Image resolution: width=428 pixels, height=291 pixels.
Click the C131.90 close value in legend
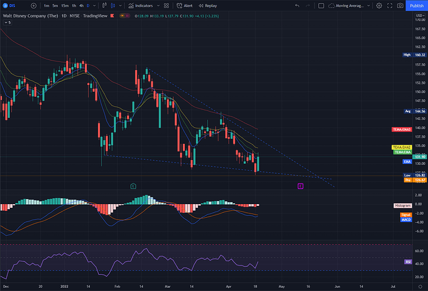click(187, 16)
